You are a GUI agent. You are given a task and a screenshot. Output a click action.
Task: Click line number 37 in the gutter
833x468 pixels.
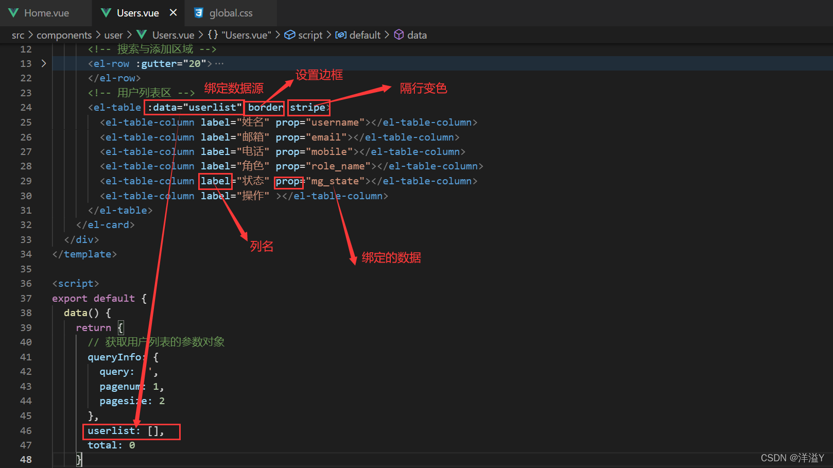pos(26,298)
